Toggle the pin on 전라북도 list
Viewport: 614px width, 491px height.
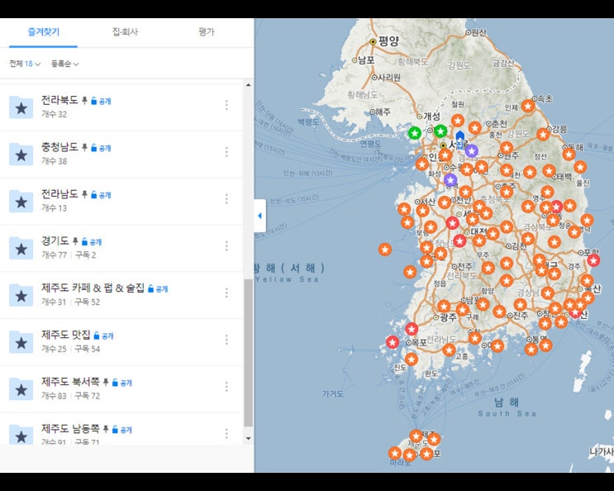point(84,101)
